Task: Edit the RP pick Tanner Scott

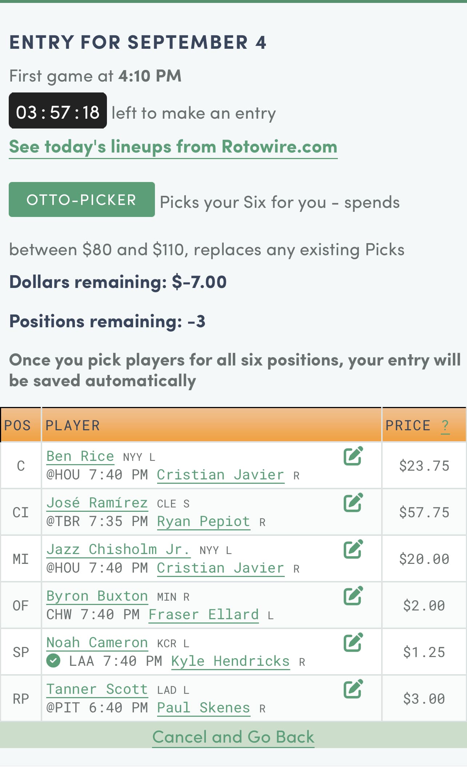Action: 353,688
